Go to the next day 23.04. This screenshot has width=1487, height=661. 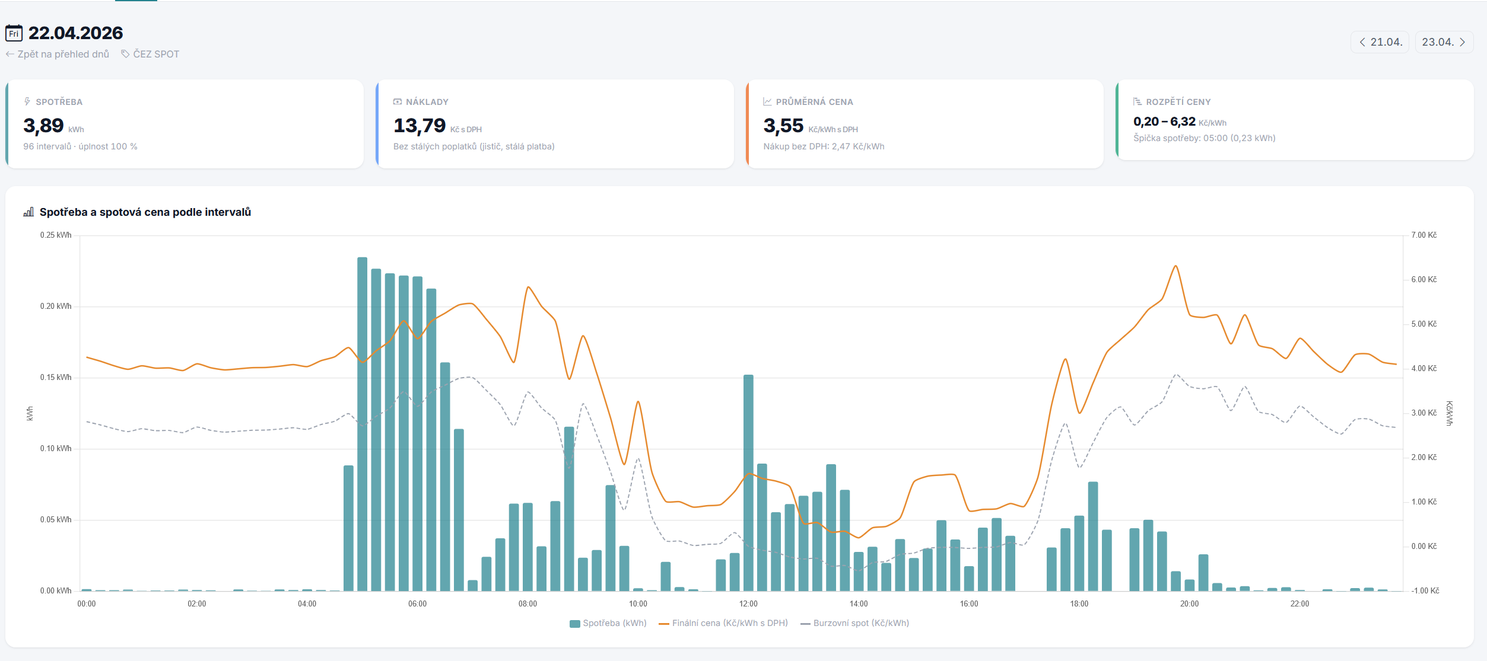pyautogui.click(x=1444, y=42)
